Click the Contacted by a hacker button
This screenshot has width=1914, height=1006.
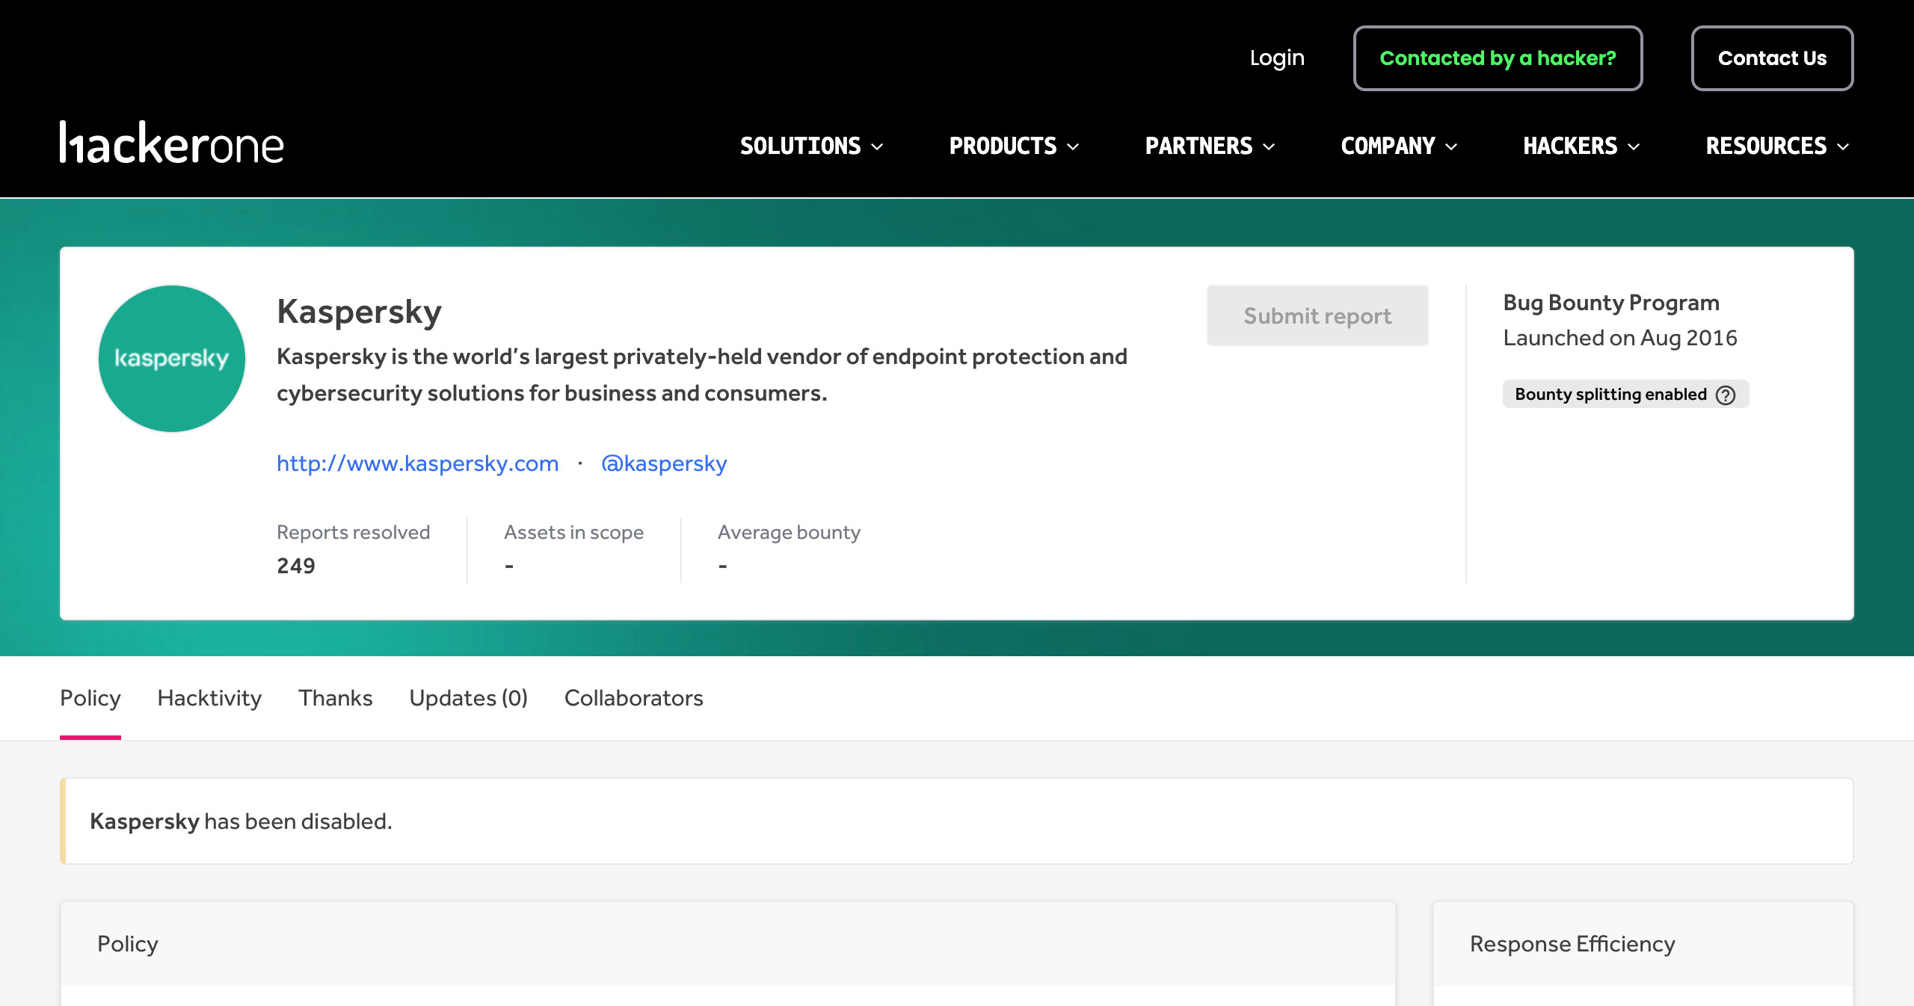pyautogui.click(x=1498, y=58)
